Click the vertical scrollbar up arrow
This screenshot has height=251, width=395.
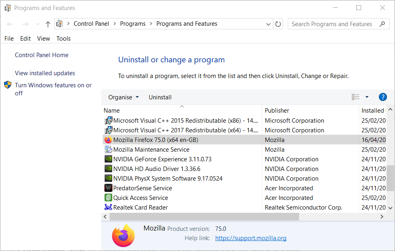pyautogui.click(x=390, y=109)
